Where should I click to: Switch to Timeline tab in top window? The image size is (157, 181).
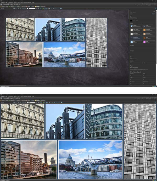point(18,7)
